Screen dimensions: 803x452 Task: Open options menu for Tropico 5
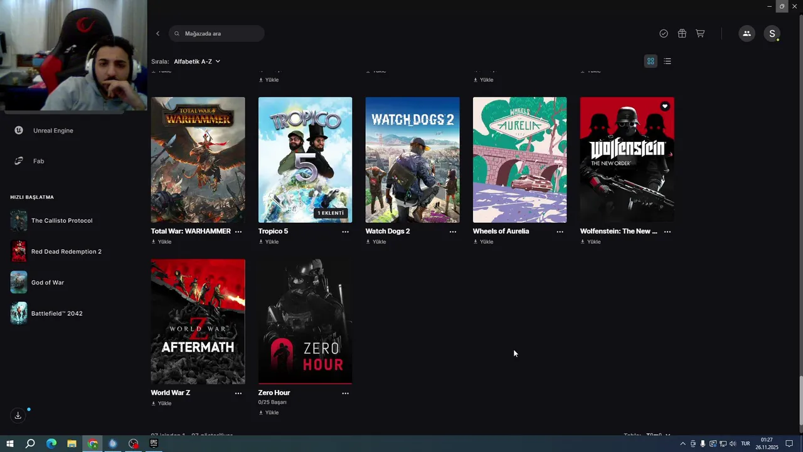(346, 232)
